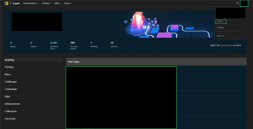Screen dimensions: 253x129
Task: Expand the Topics dropdown menu
Action: [x=68, y=3]
